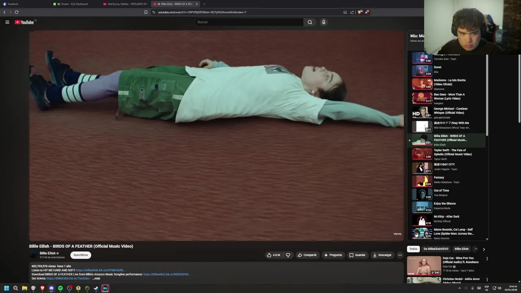Open a new browser tab
521x293 pixels.
point(204,4)
